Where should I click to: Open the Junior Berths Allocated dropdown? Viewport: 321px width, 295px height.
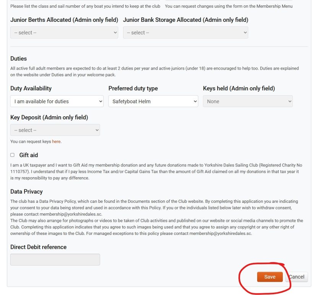[x=64, y=33]
